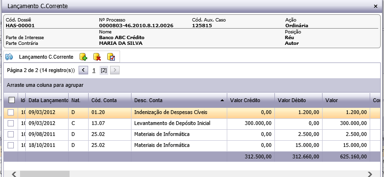Add a new lançamento with plus icon

[x=83, y=57]
